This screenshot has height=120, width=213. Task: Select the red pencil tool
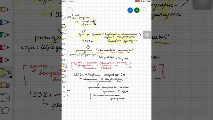[64, 55]
